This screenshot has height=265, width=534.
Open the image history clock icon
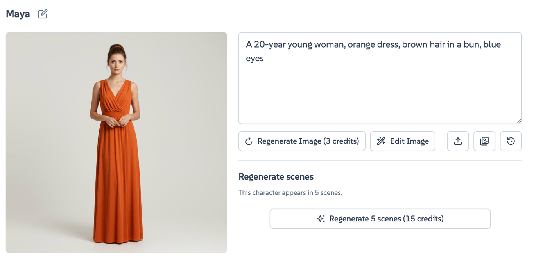[511, 141]
